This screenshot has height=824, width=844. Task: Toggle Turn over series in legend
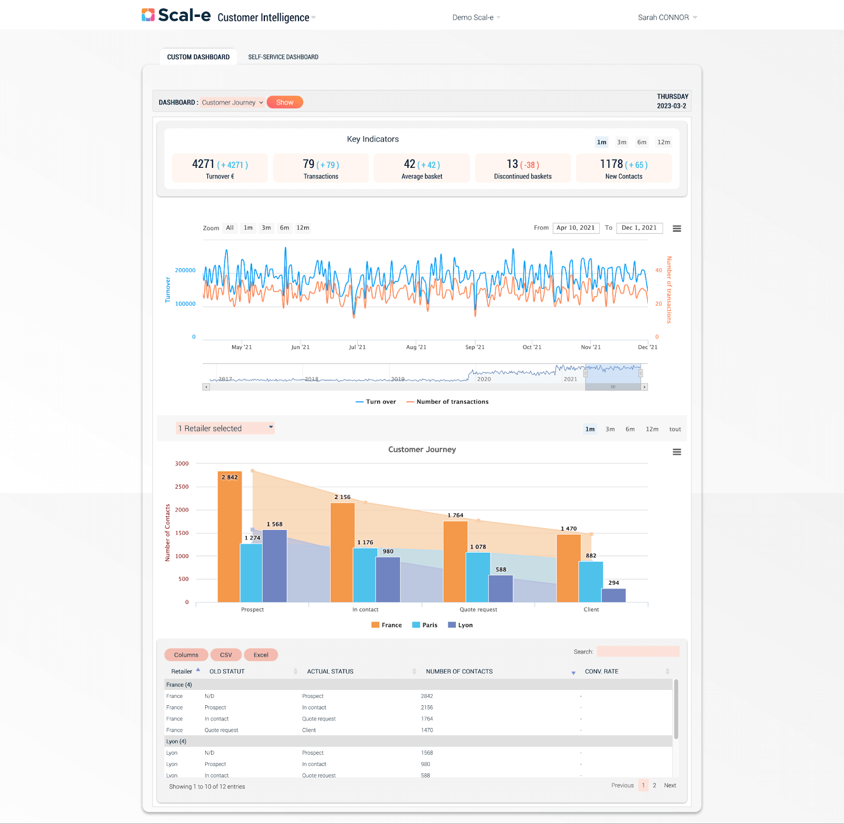click(376, 402)
